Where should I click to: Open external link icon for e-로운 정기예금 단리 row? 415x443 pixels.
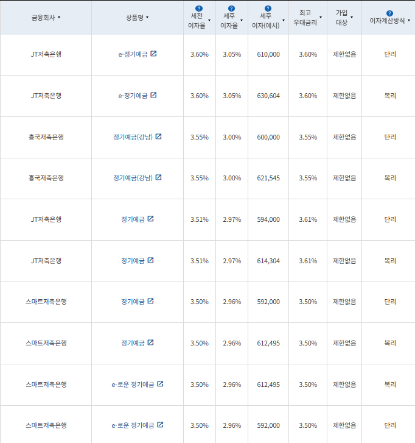[160, 425]
